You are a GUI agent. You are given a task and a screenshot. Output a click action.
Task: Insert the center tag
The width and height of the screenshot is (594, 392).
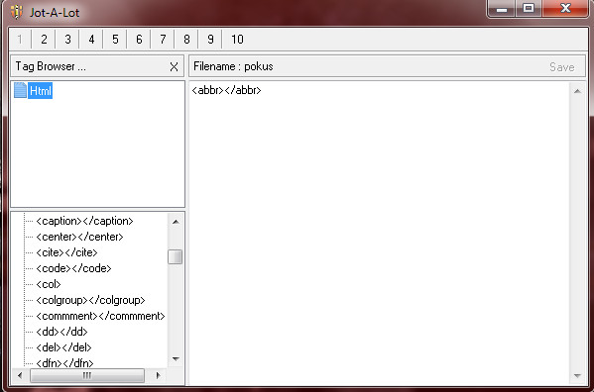coord(79,237)
